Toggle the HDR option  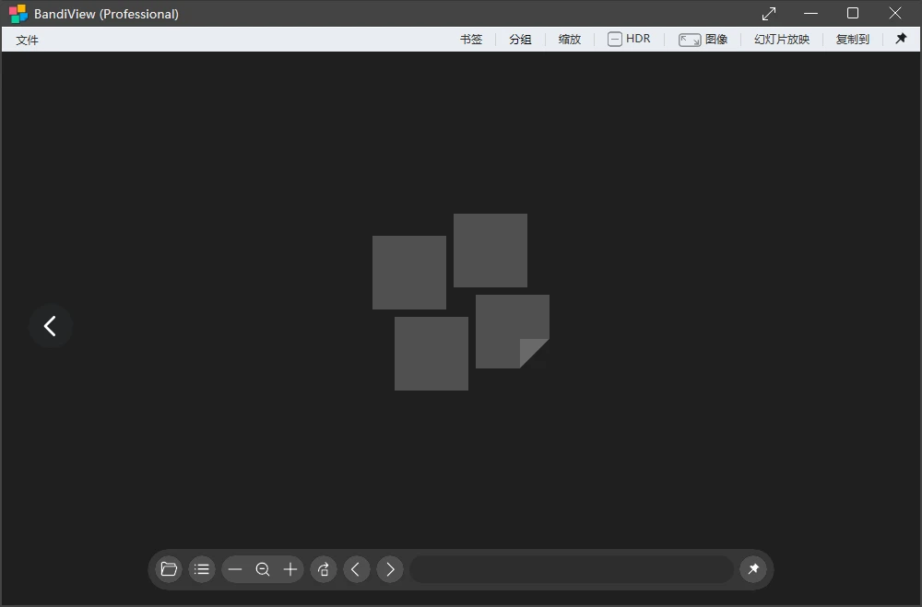click(629, 39)
